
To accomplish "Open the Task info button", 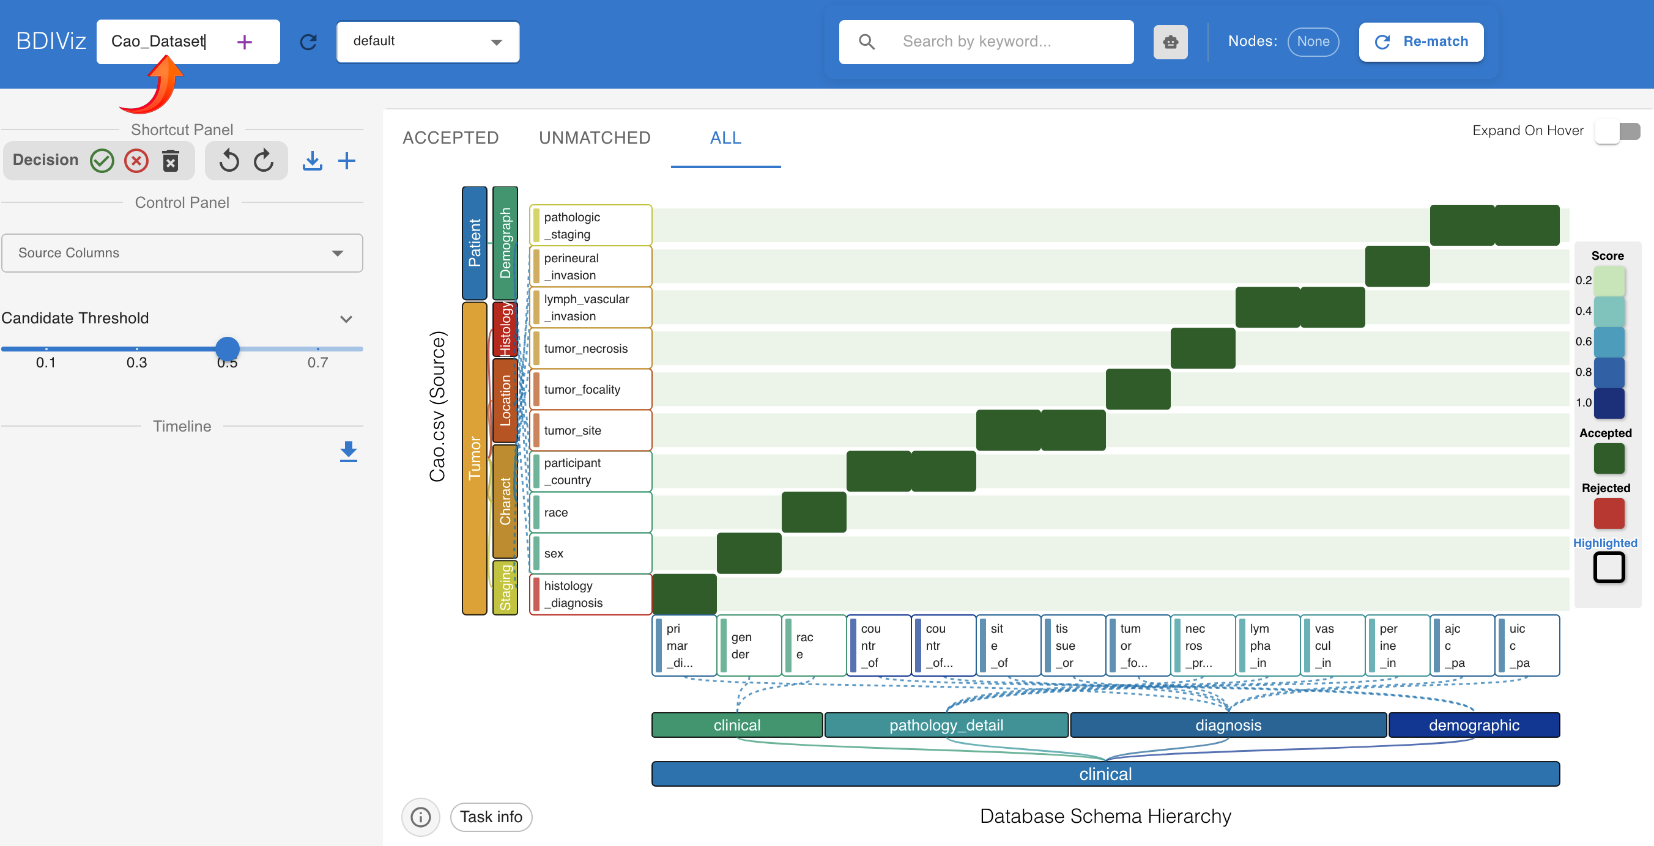I will [491, 817].
